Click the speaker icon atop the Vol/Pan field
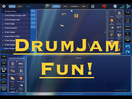Image resolution: width=132 pixels, height=99 pixels. (71, 11)
